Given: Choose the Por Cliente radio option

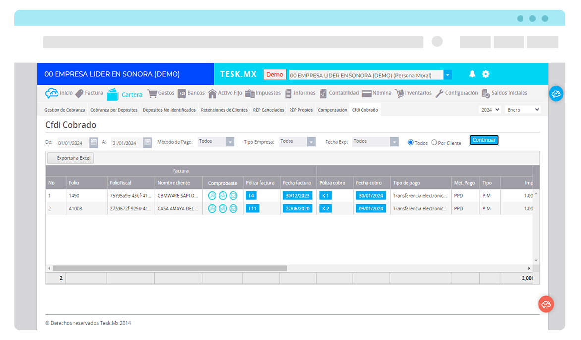Looking at the screenshot, I should (x=434, y=142).
